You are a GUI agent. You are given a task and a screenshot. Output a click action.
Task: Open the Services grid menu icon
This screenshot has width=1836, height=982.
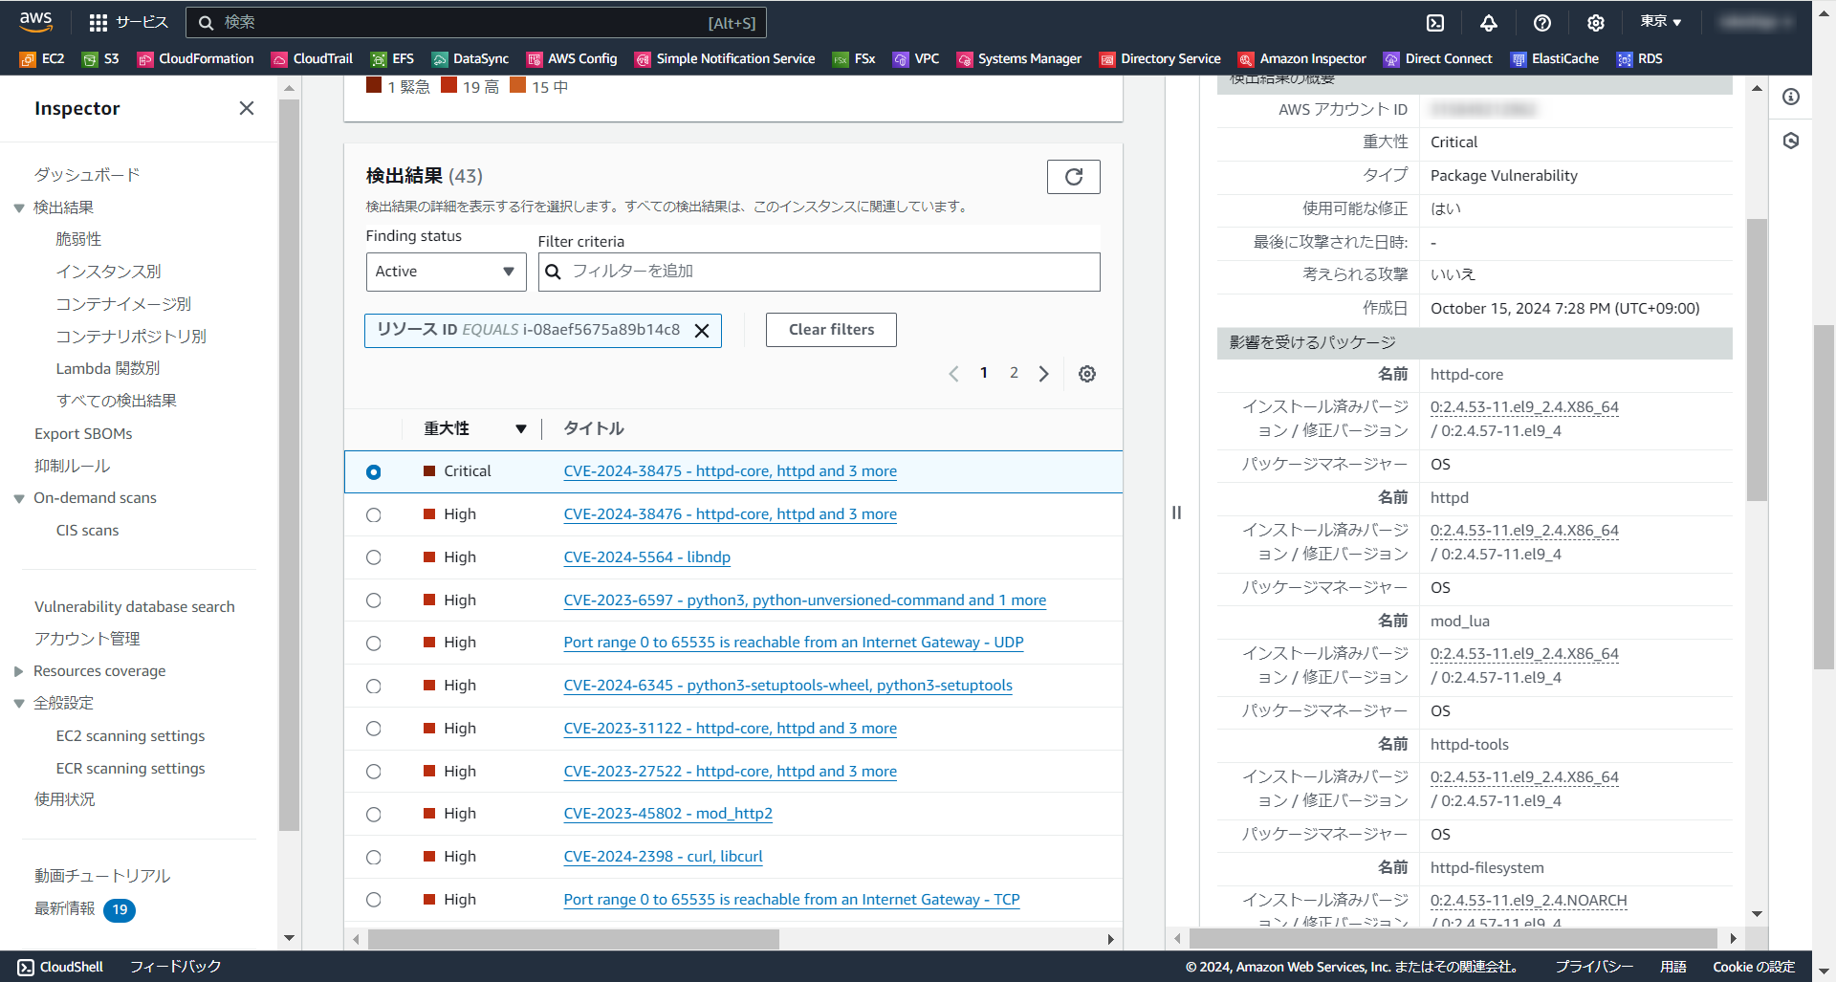(98, 22)
